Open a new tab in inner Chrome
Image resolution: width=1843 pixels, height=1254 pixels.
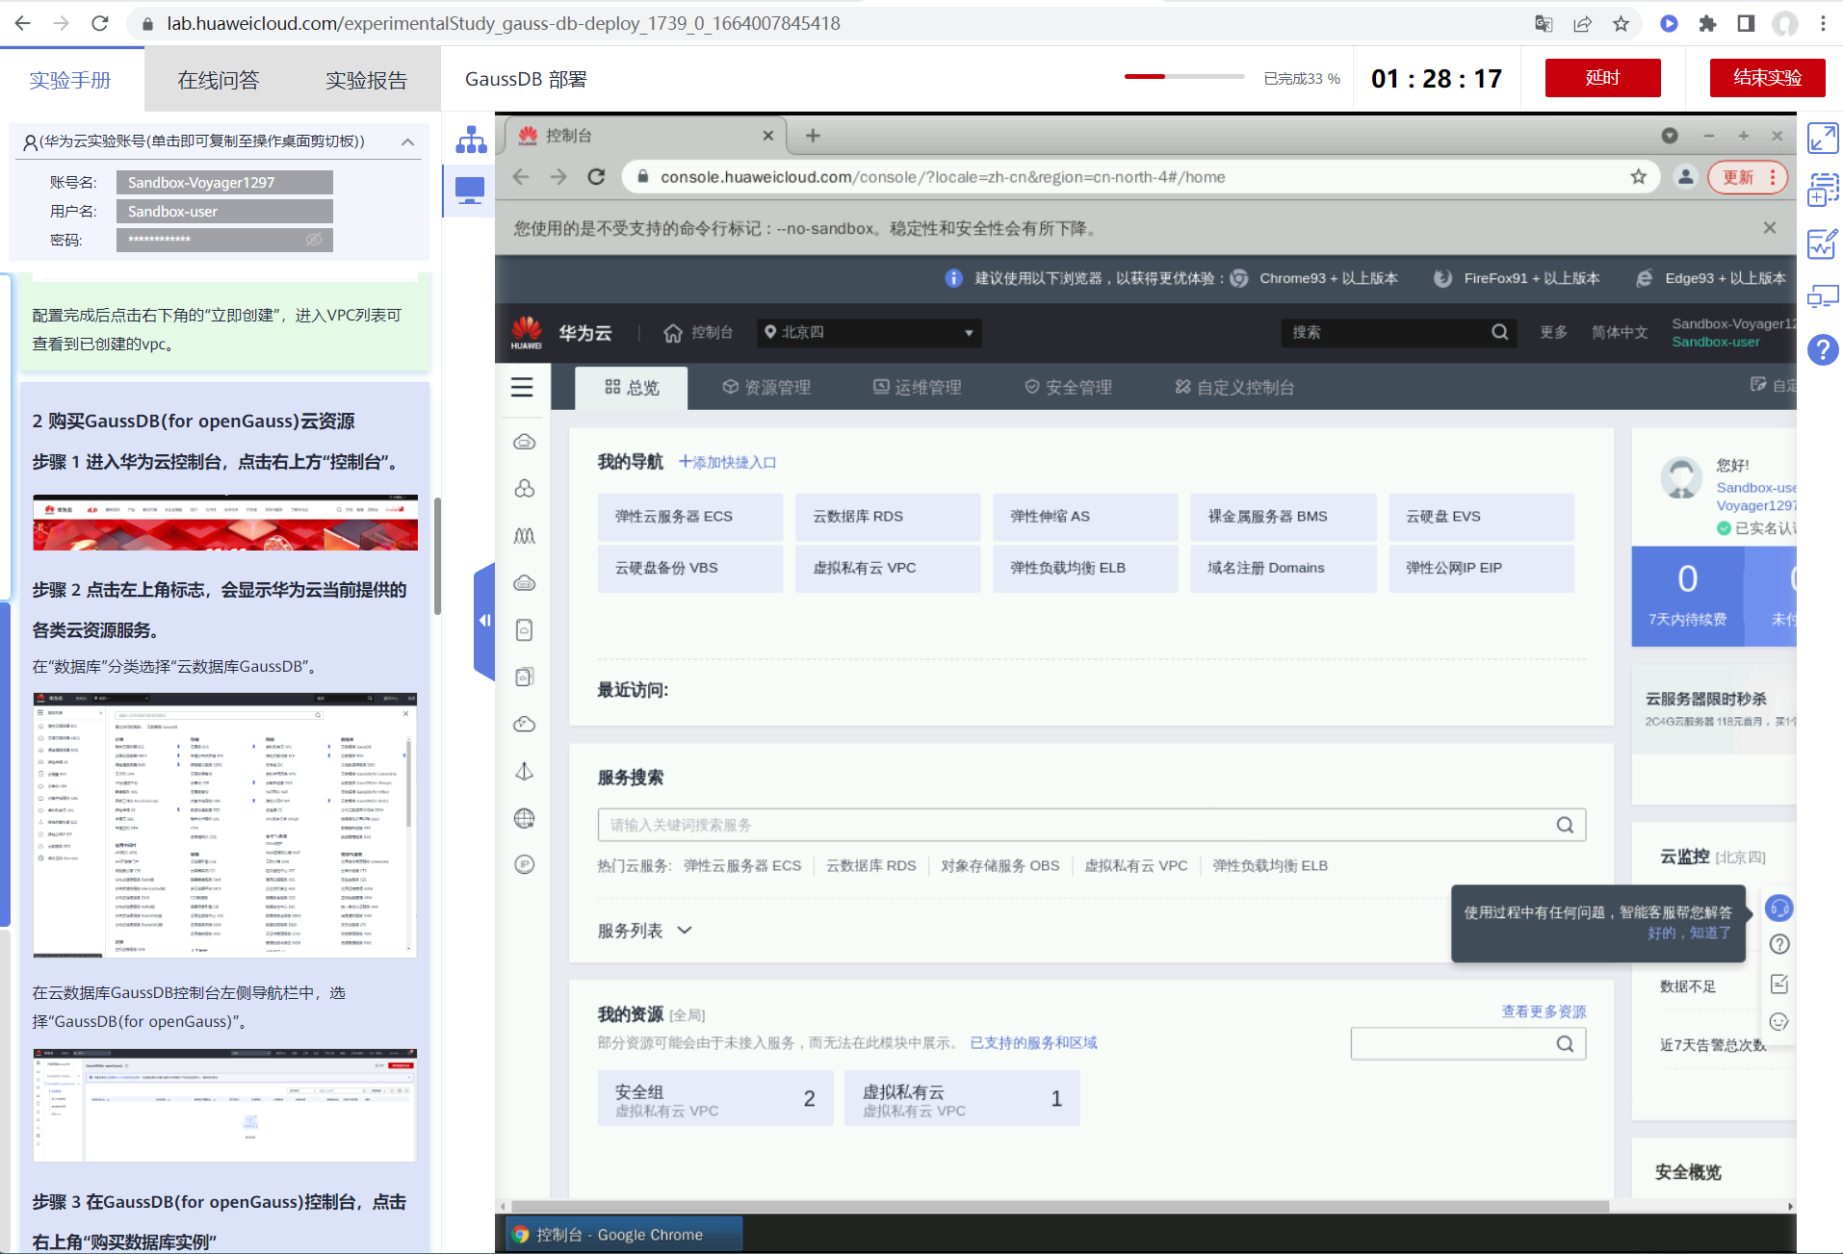pos(813,136)
